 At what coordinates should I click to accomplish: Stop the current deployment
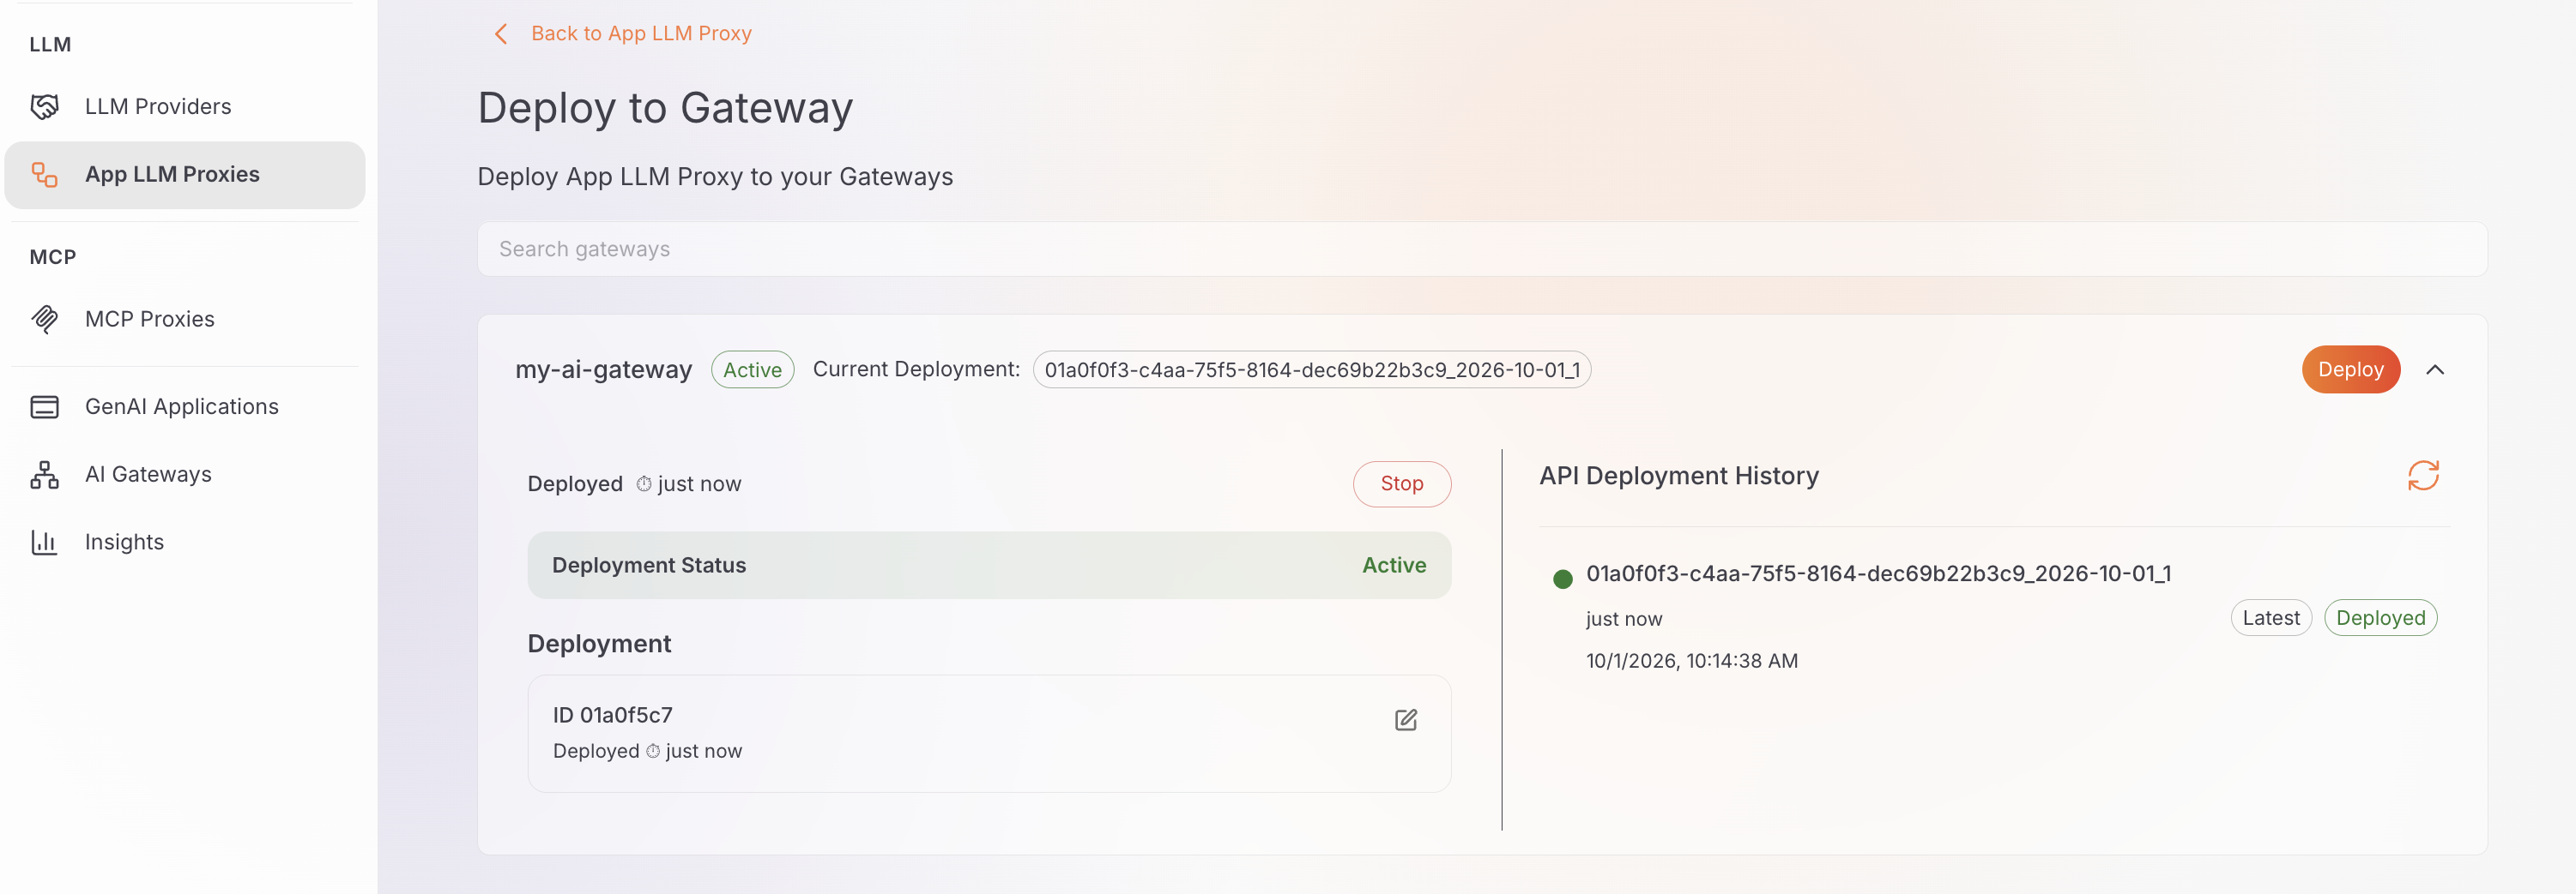point(1401,483)
